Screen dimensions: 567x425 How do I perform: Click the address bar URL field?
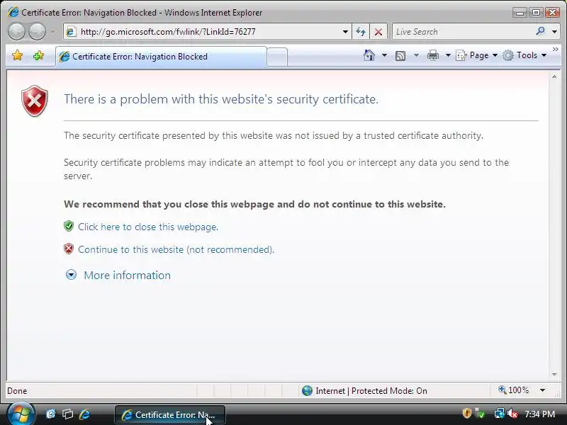click(208, 32)
